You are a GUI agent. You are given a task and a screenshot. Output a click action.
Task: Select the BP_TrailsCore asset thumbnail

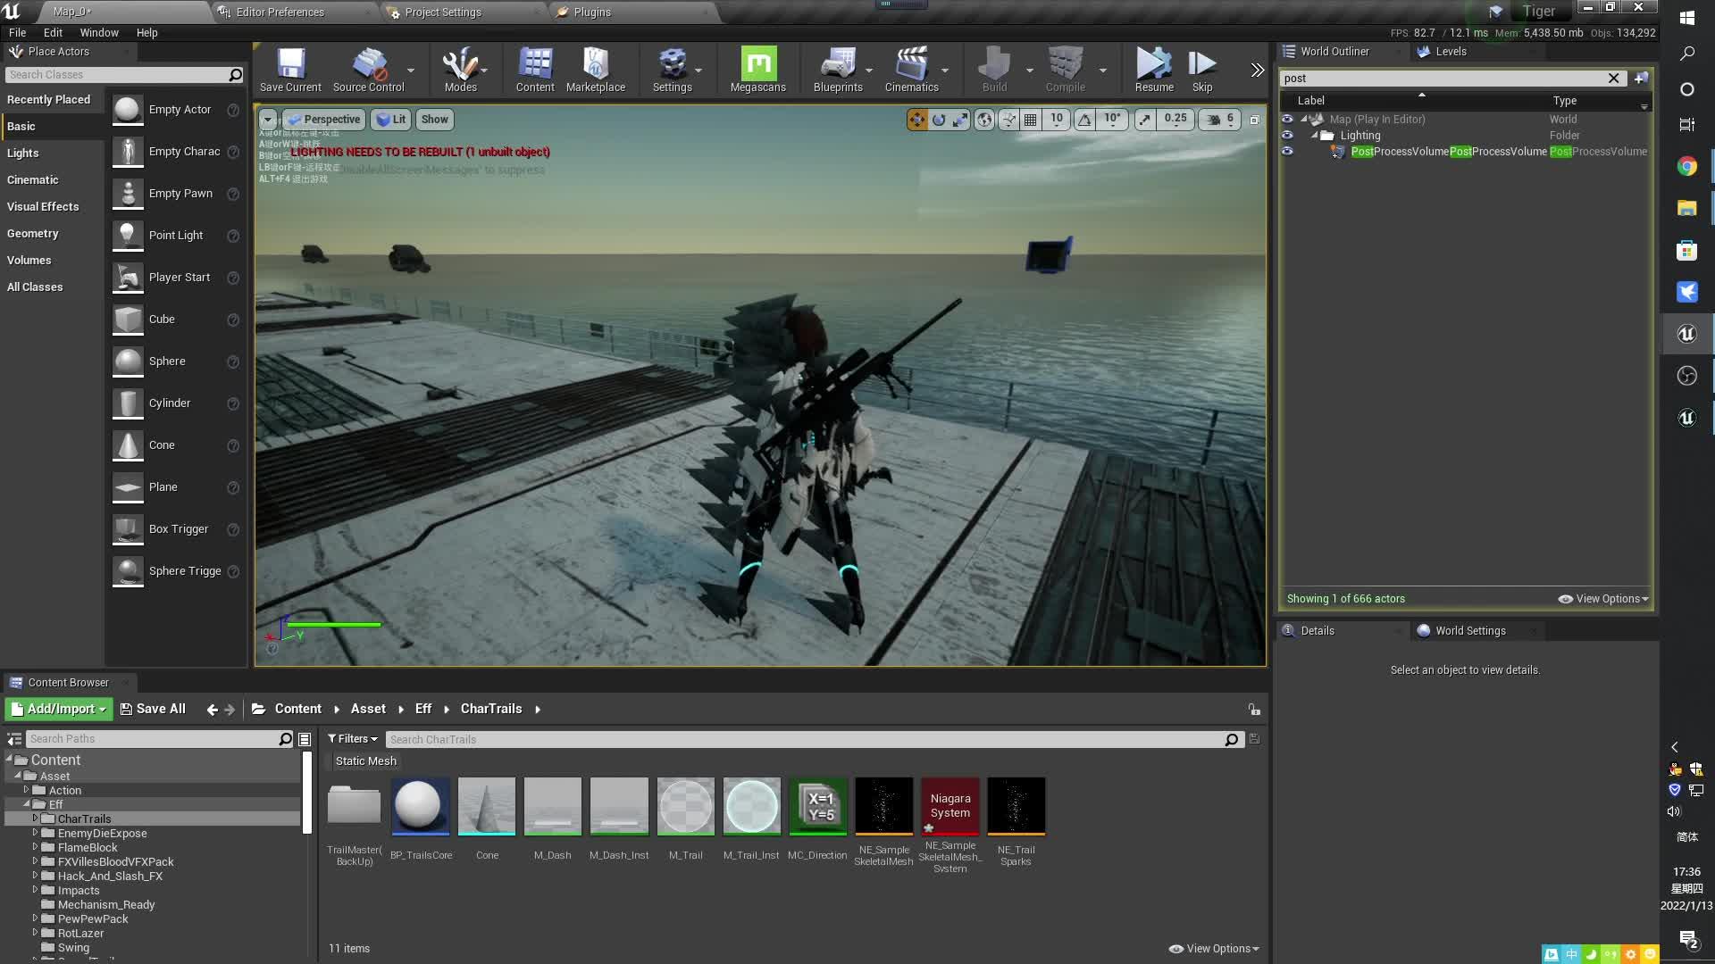coord(420,806)
